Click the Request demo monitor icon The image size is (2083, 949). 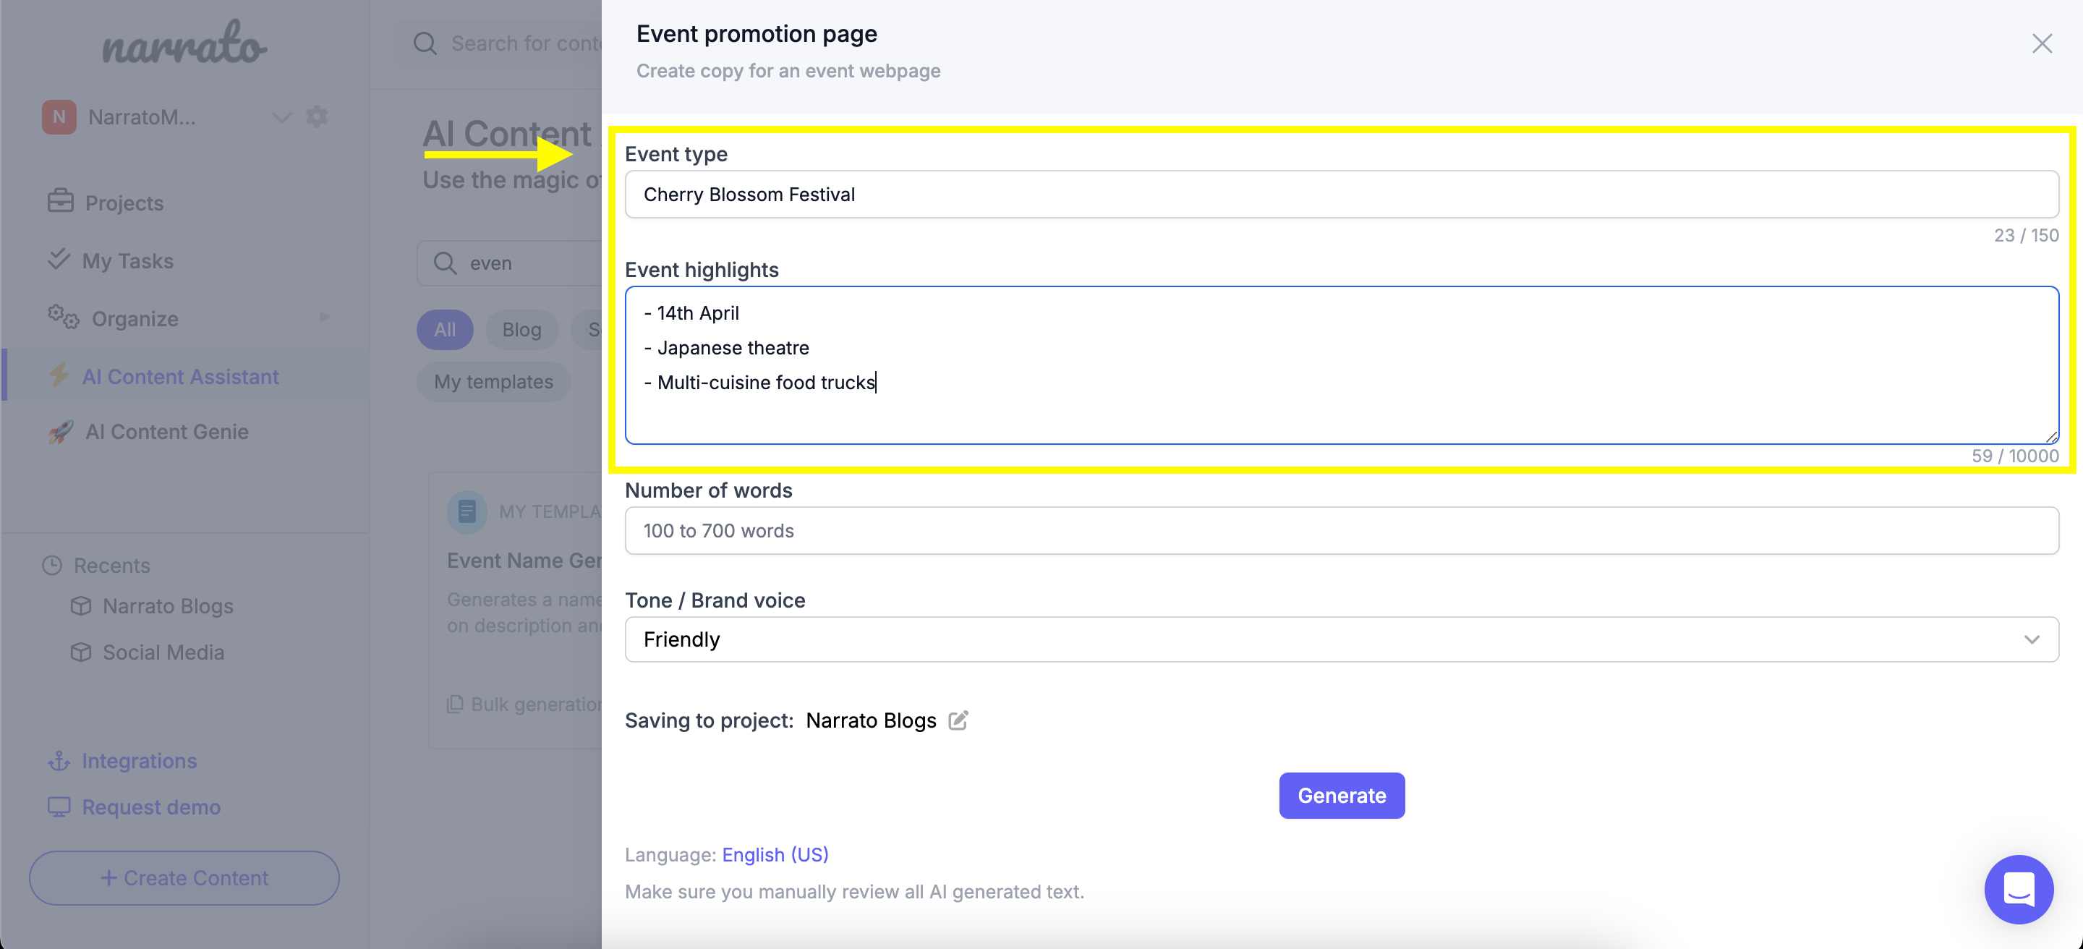coord(59,807)
